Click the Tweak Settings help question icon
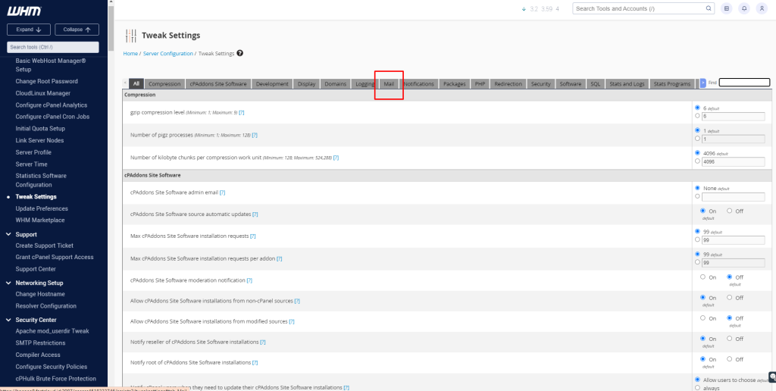Viewport: 776px width, 391px height. (240, 54)
